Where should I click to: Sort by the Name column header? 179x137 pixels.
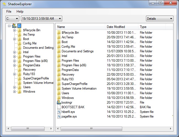(x=80, y=27)
